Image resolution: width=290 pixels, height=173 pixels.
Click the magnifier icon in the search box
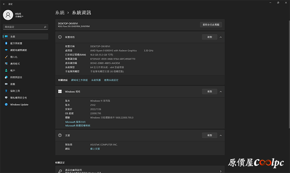45,27
